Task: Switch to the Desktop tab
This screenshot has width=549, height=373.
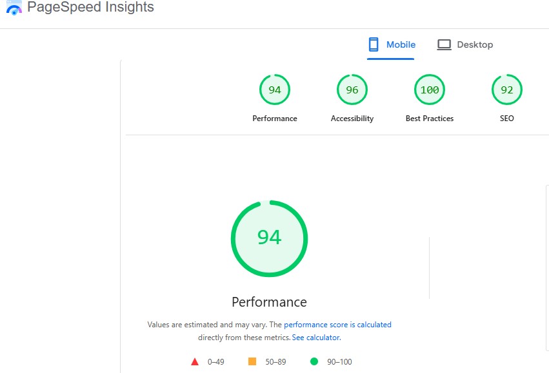Action: [465, 44]
